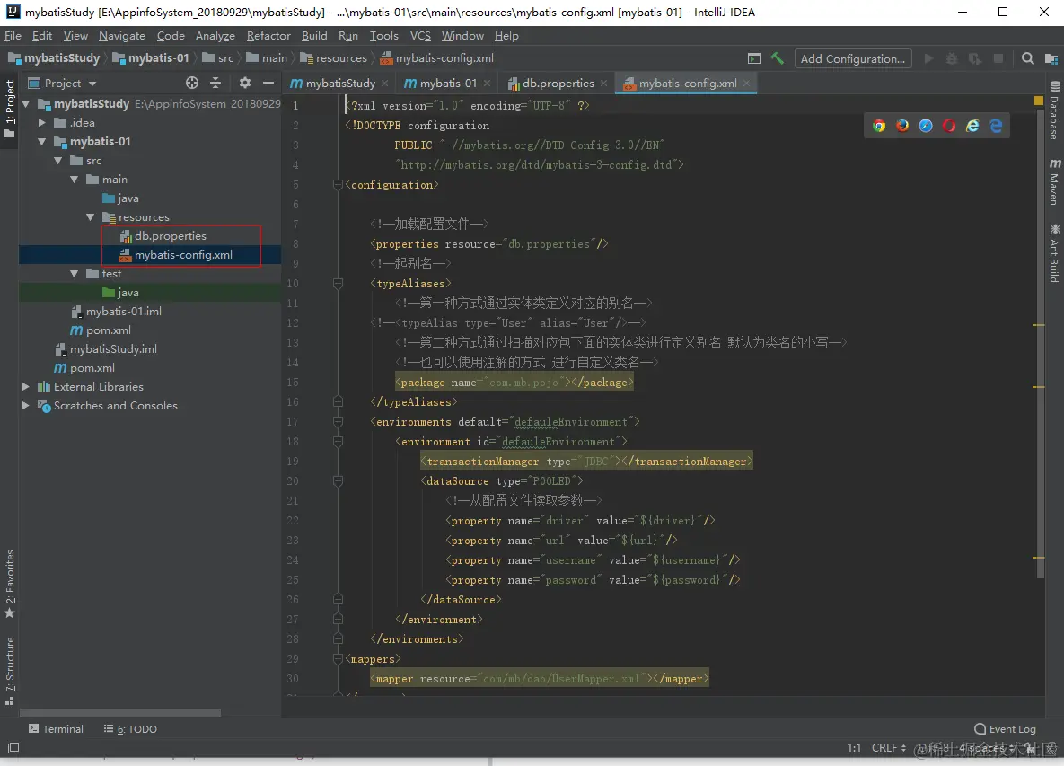Click the Opera browser preview icon
Viewport: 1064px width, 766px height.
pos(949,126)
